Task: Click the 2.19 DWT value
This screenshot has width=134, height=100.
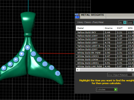Action: [x=119, y=60]
